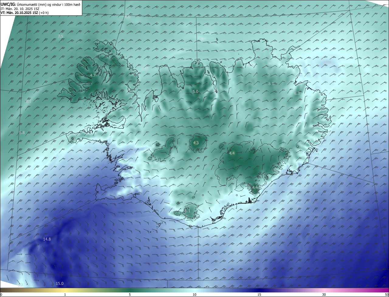Click the 6.8 value off the west coast
This screenshot has height=297, width=389.
point(22,133)
